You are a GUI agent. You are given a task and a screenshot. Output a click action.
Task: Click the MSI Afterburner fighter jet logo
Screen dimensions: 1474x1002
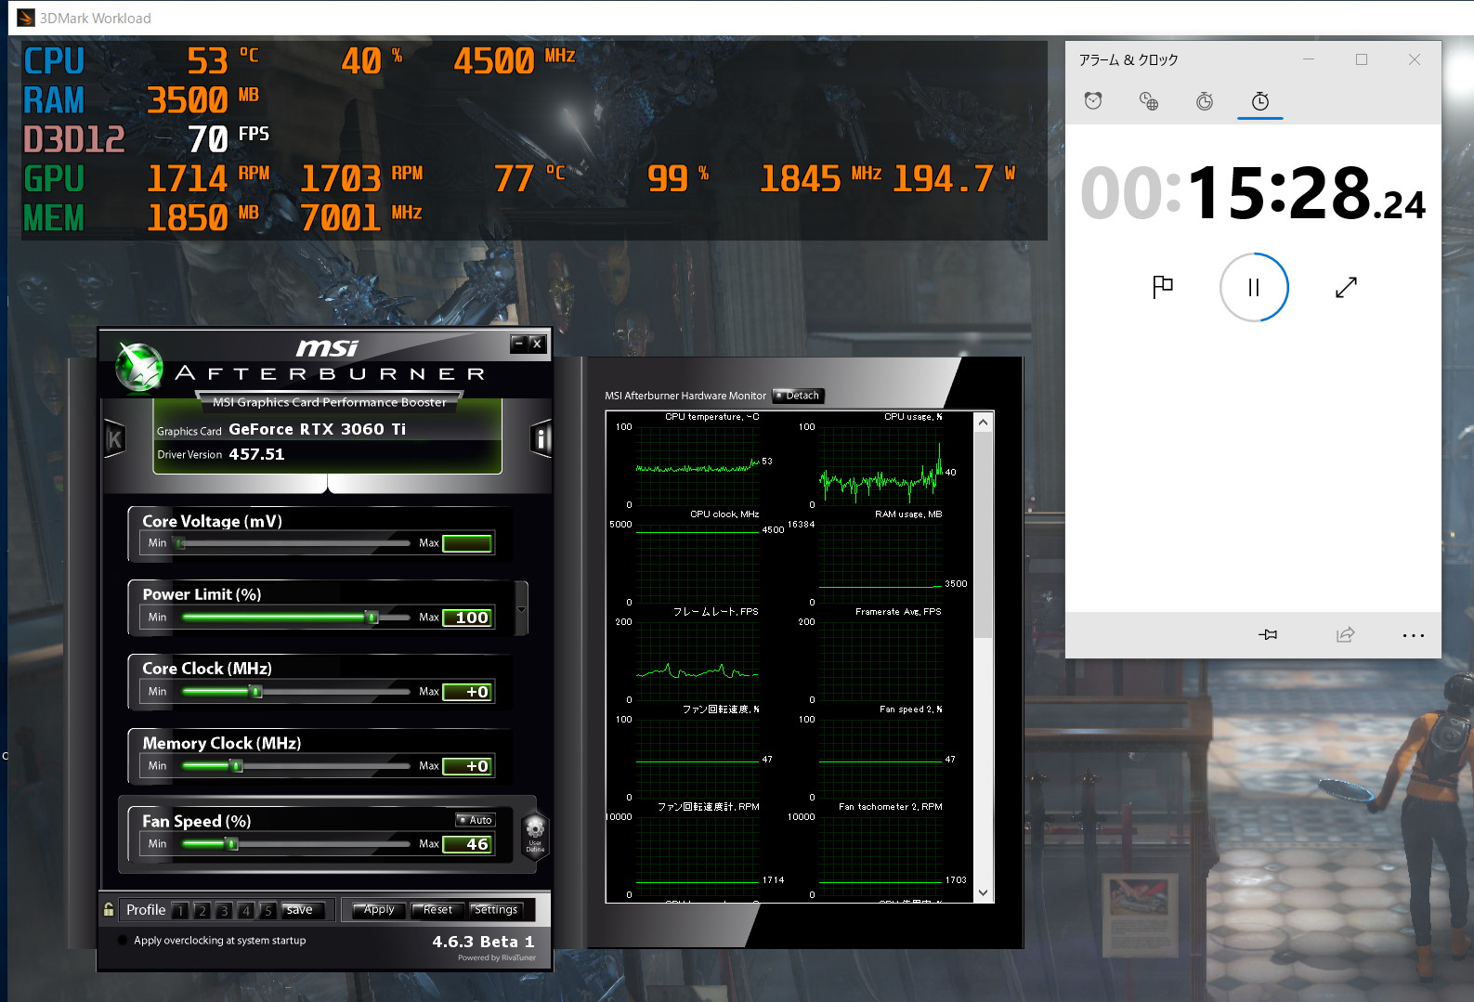[139, 367]
